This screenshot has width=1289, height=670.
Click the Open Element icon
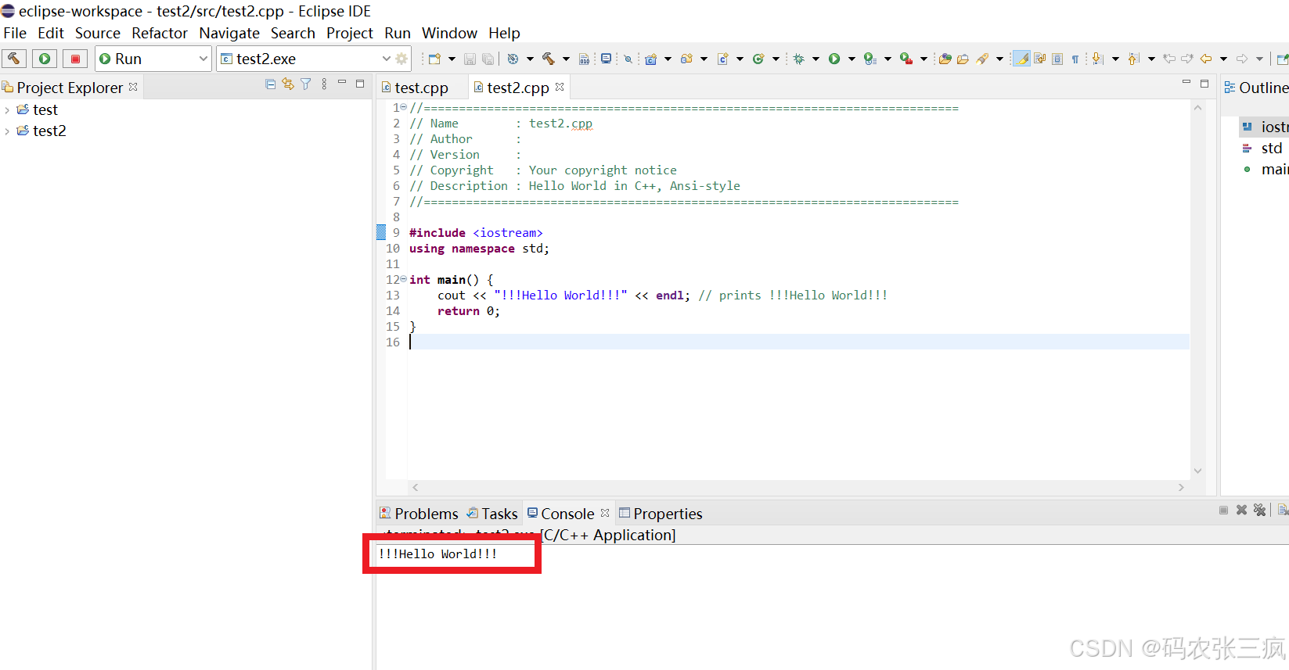(x=945, y=59)
